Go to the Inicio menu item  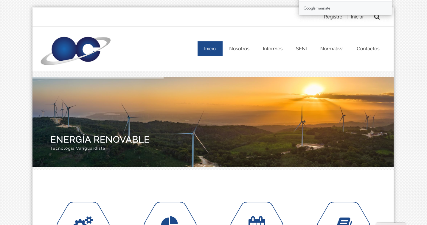pyautogui.click(x=210, y=49)
